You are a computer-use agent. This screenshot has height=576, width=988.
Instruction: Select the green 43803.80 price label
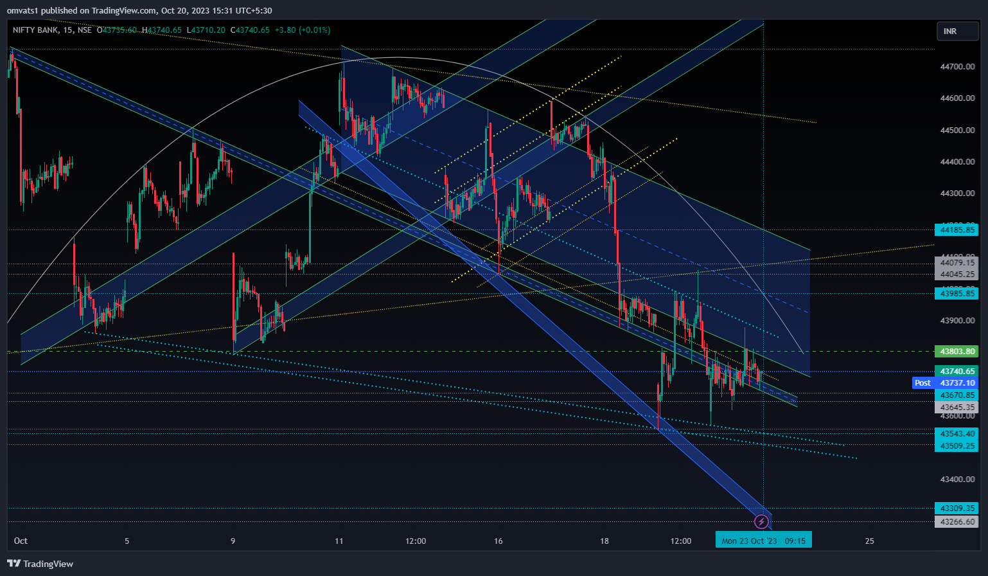pos(957,352)
